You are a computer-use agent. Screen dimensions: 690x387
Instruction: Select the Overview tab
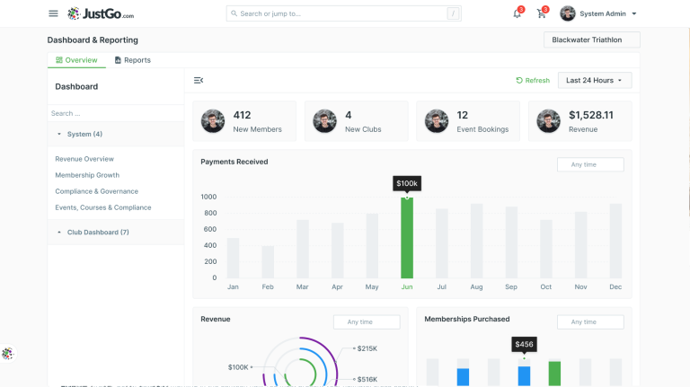pyautogui.click(x=76, y=60)
